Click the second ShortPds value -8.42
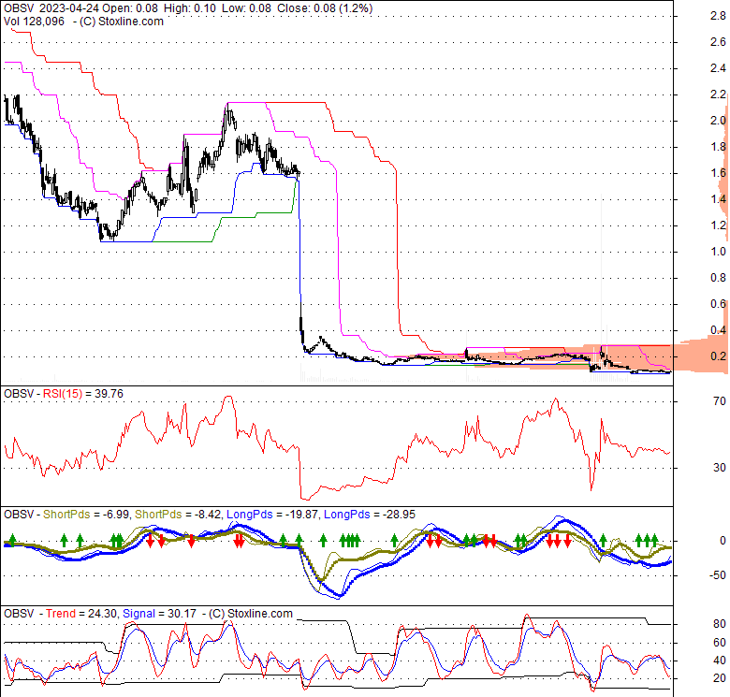This screenshot has width=730, height=697. click(208, 515)
